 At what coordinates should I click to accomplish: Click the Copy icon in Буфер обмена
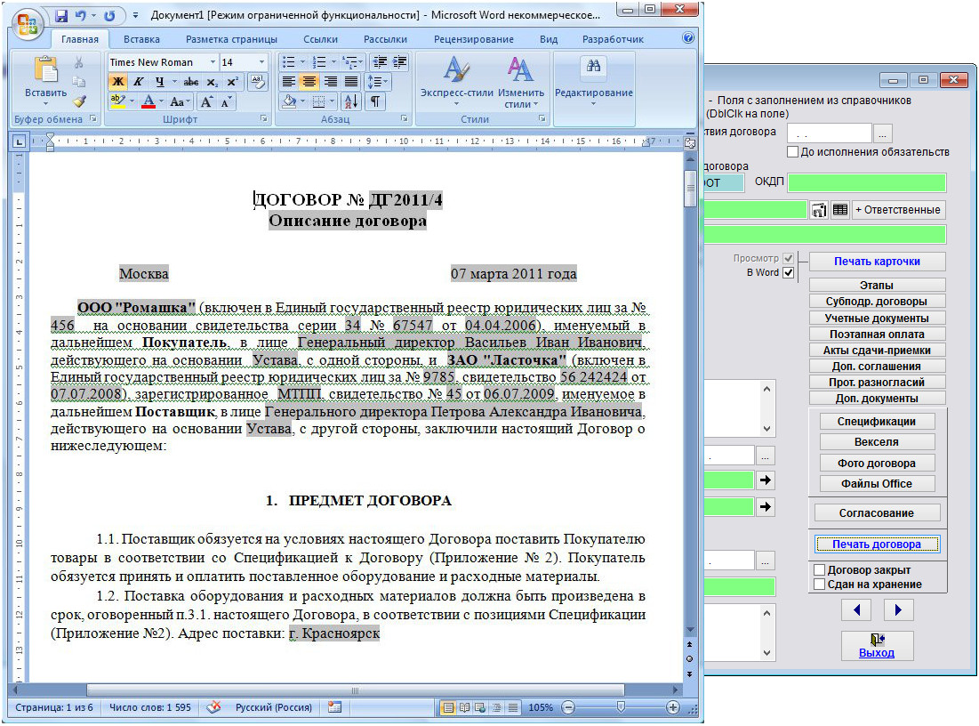click(x=78, y=82)
